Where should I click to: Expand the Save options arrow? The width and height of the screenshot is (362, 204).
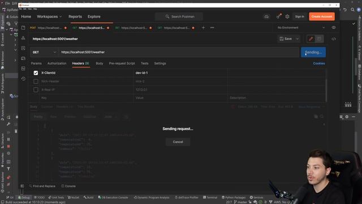point(298,39)
